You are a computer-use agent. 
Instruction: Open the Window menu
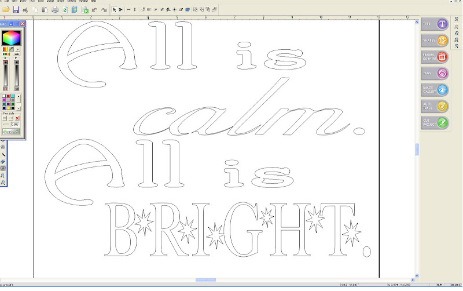83,2
